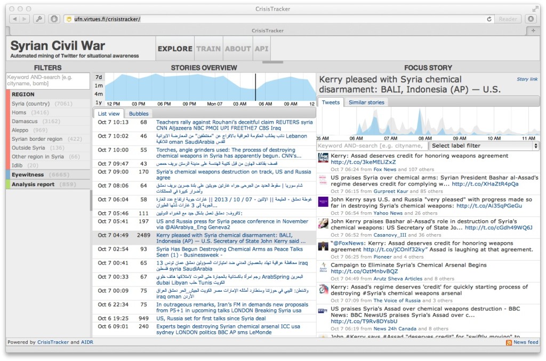Click the reload icon in address bar
546x361 pixels.
pos(489,19)
